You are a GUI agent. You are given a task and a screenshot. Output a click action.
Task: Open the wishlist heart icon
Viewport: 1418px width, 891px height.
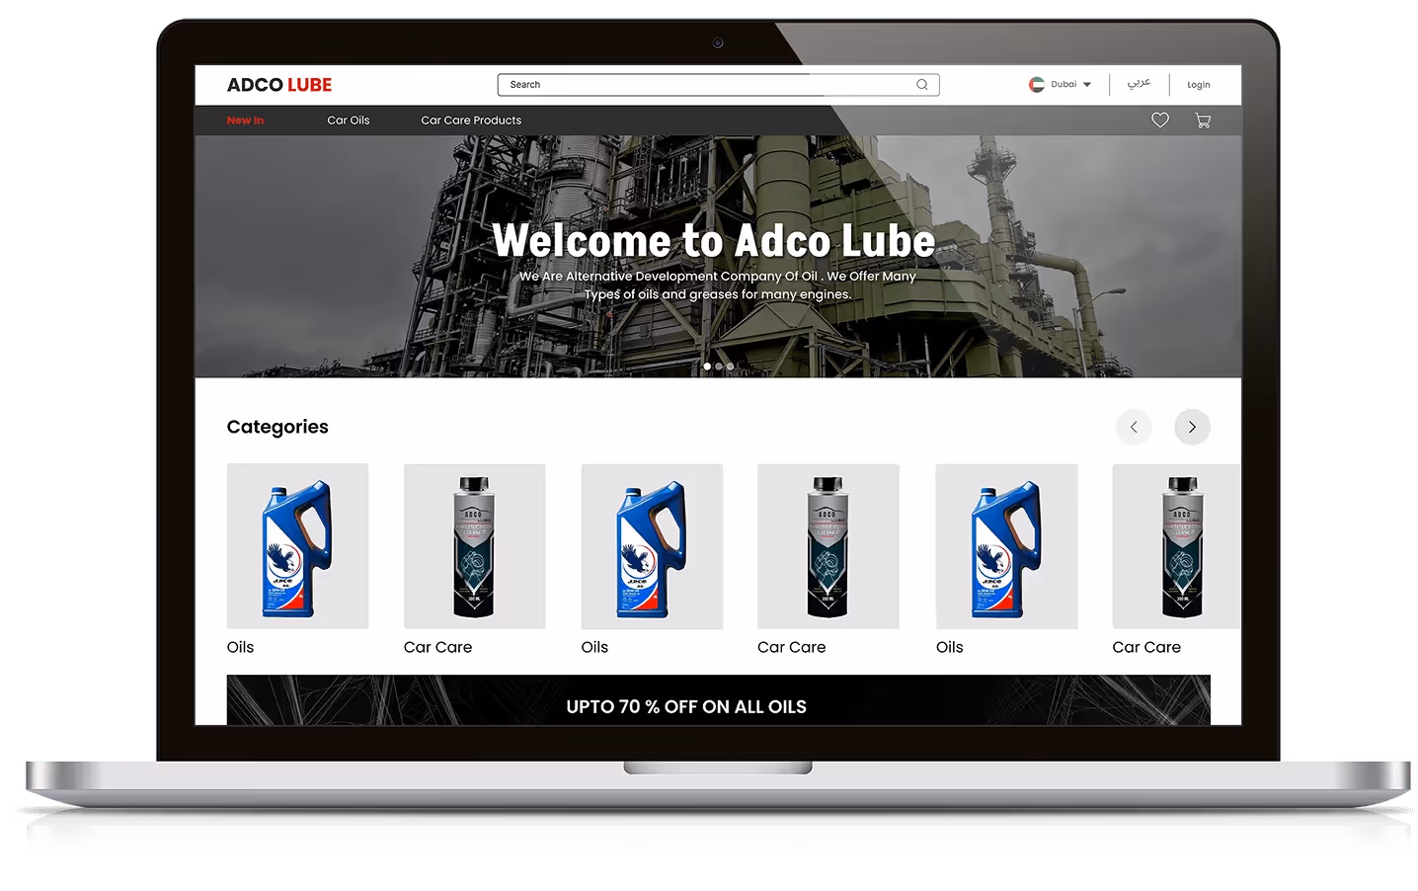click(1160, 121)
